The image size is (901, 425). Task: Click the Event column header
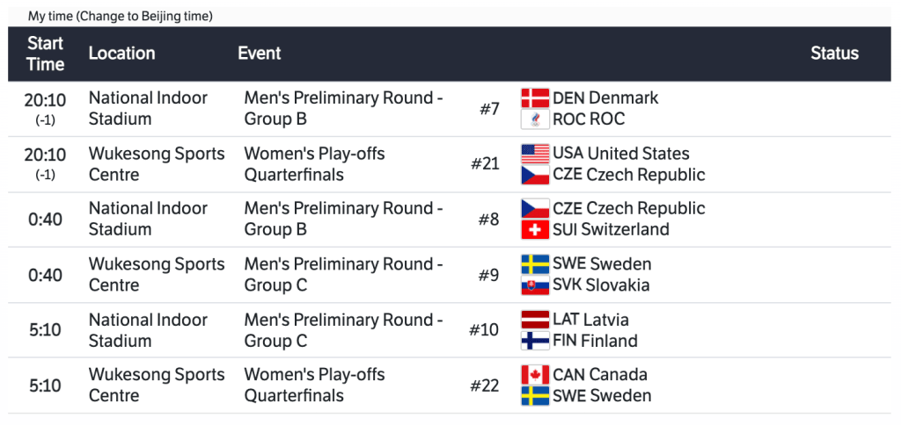(x=260, y=54)
